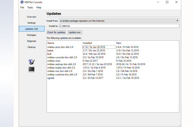Expand the Install from repository dropdown
Screen dimensions: 194x127
tap(119, 21)
